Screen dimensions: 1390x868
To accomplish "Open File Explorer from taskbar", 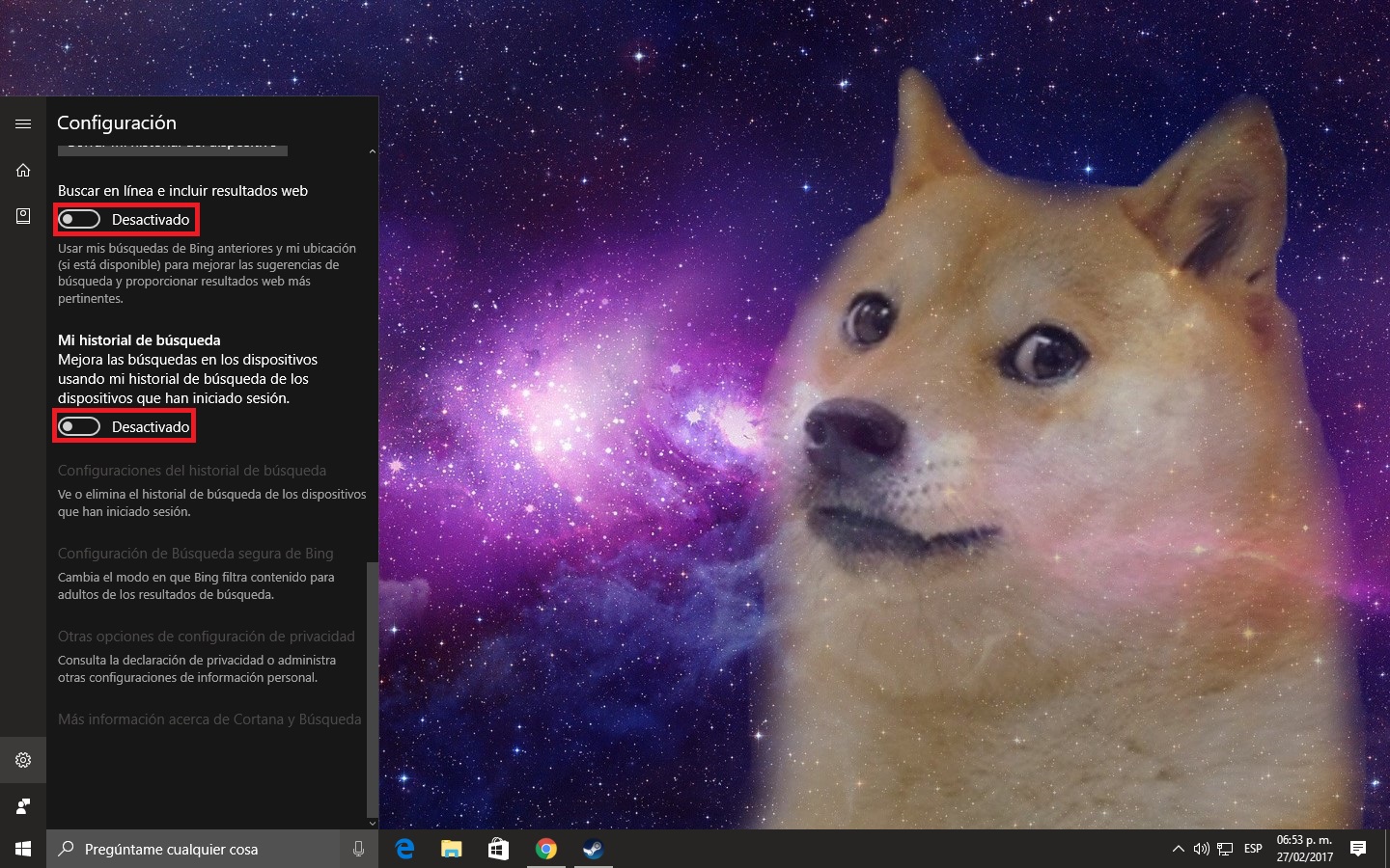I will click(x=451, y=849).
